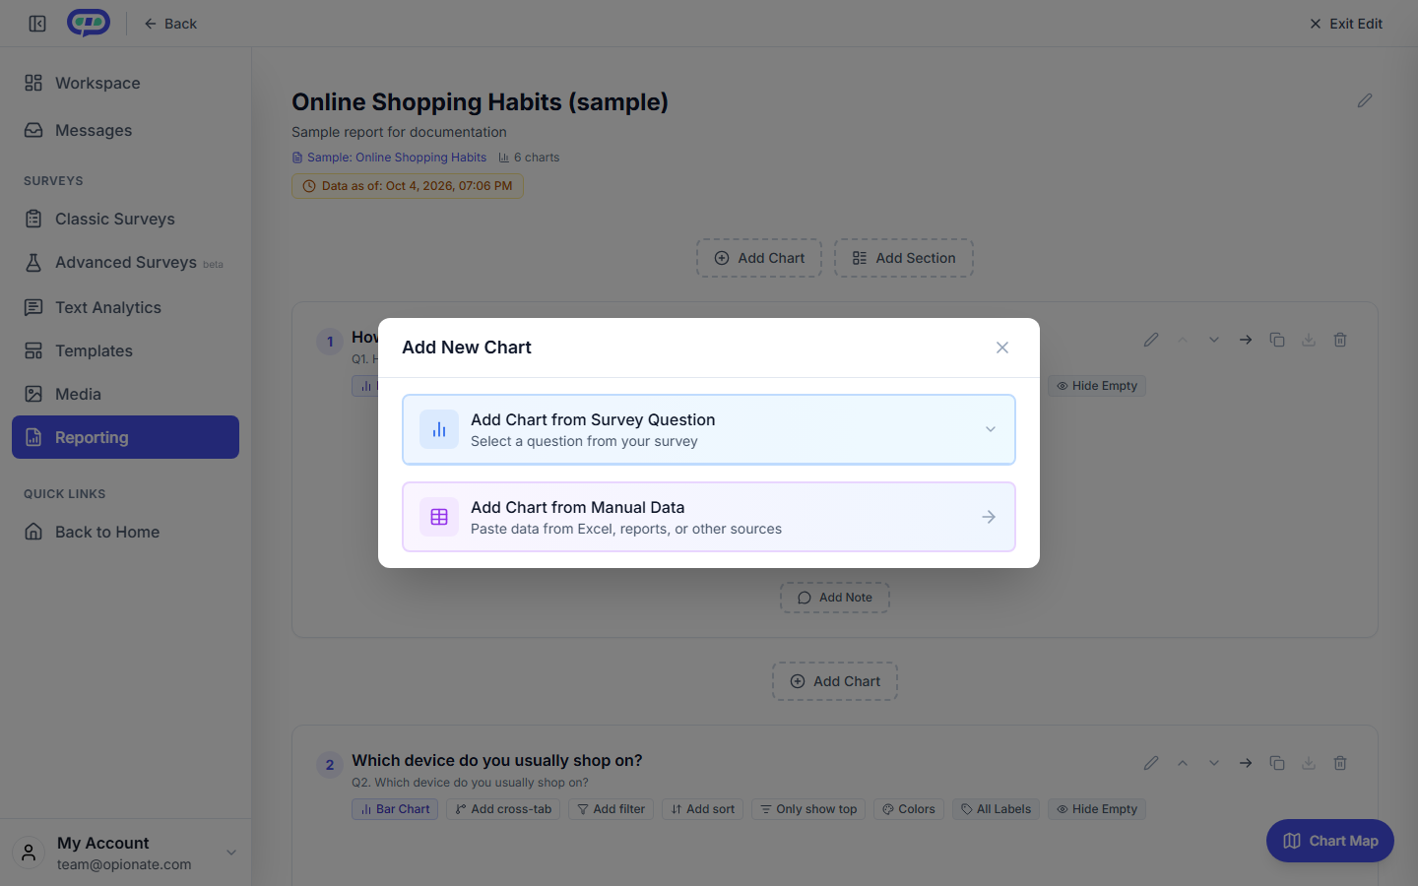Open Colors for 'Which device' chart

[x=909, y=809]
